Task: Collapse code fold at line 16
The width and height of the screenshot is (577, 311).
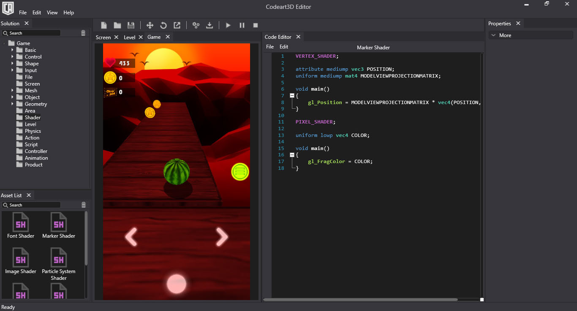Action: 292,155
